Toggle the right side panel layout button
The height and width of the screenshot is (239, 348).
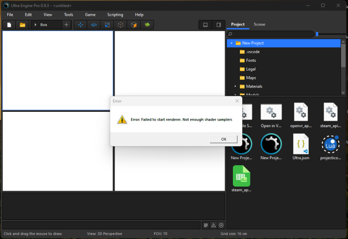click(x=219, y=25)
